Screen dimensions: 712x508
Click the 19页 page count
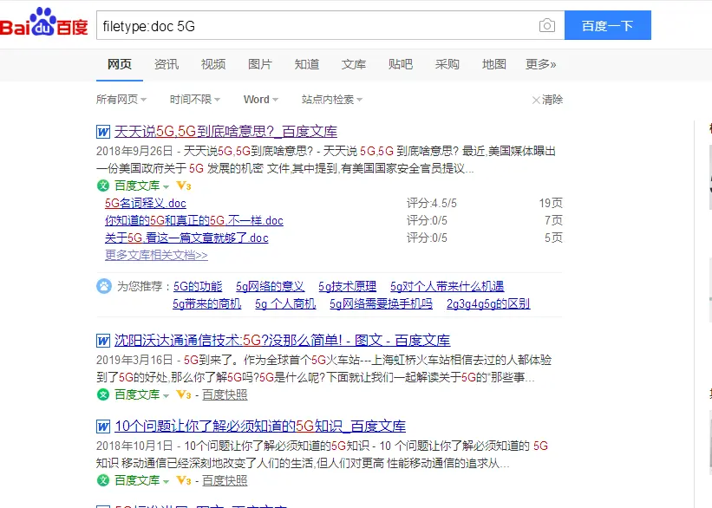tap(551, 203)
